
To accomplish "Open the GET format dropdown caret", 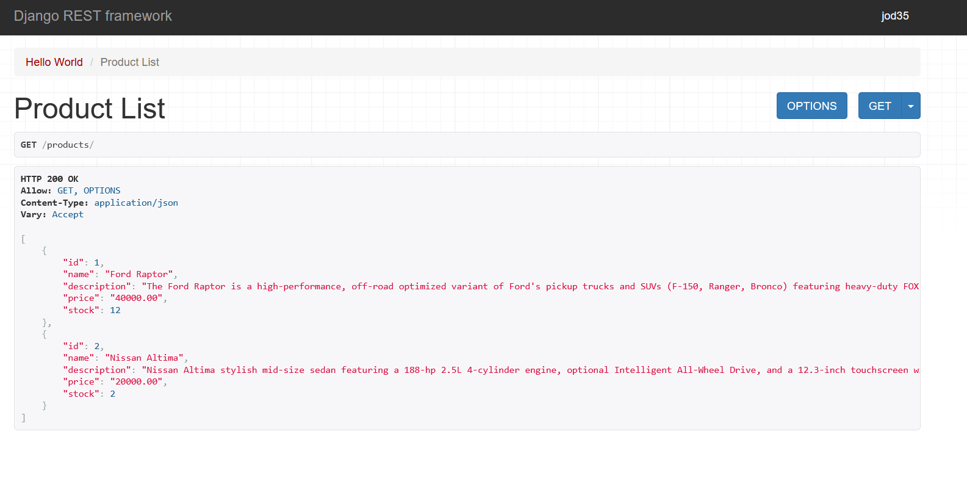I will (910, 106).
